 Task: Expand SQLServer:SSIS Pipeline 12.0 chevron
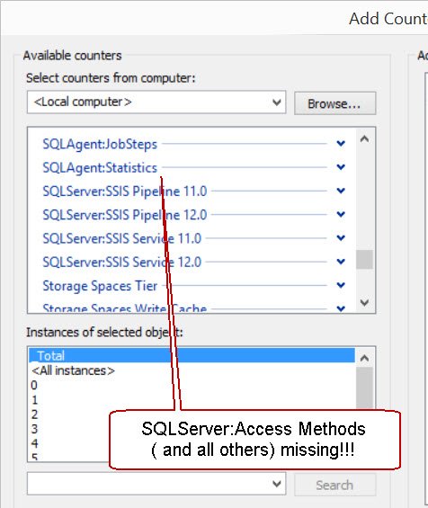[341, 215]
